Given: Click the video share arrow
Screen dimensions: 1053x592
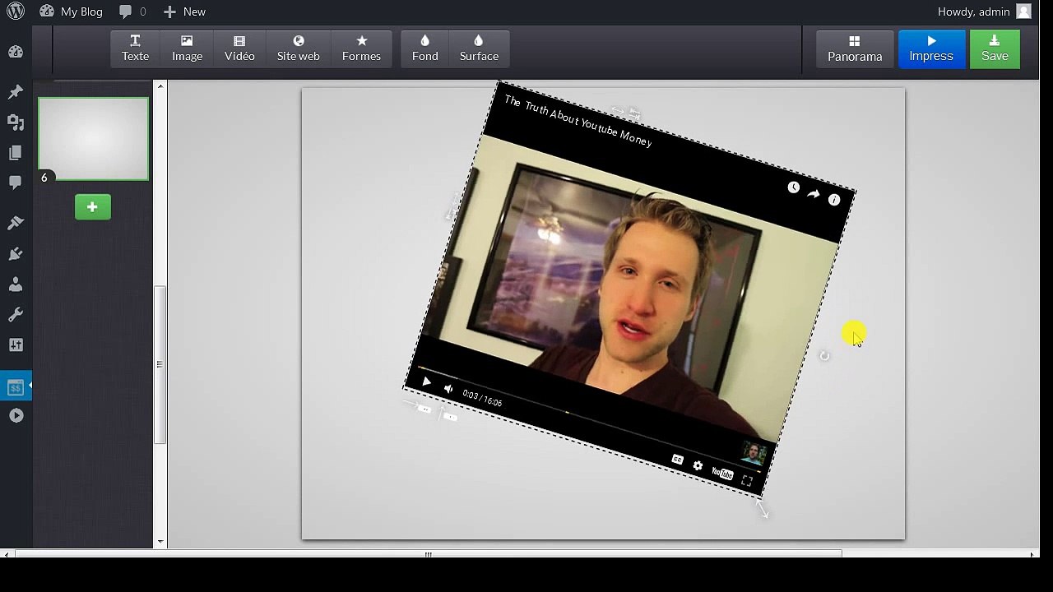Looking at the screenshot, I should click(x=814, y=194).
